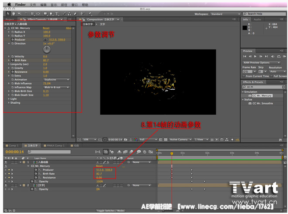Screen dimensions: 288x214
Task: Open Influence Map Blob in & out dropdown
Action: click(x=56, y=88)
